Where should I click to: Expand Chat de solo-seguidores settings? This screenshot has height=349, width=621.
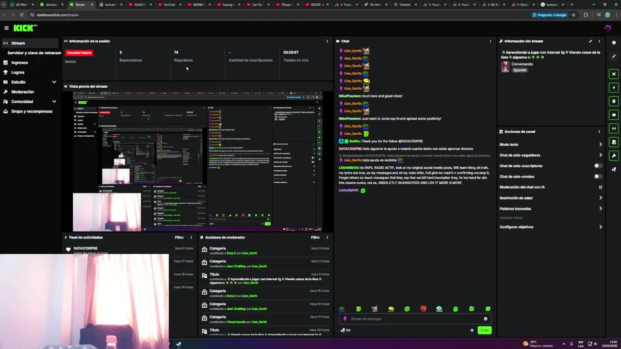coord(551,155)
